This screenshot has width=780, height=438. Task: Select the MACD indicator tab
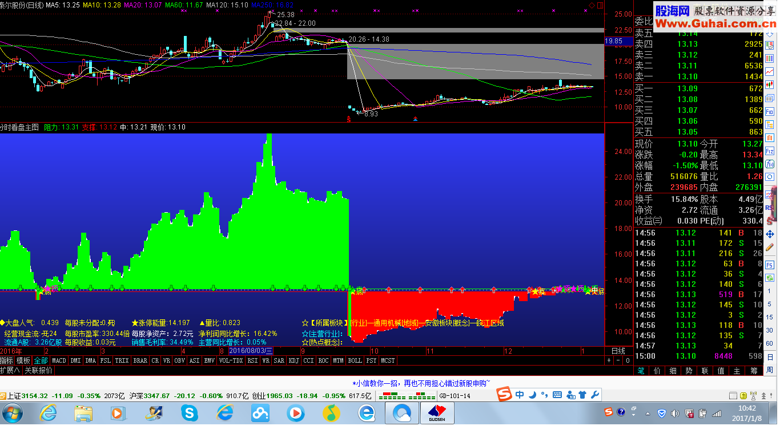pyautogui.click(x=59, y=360)
